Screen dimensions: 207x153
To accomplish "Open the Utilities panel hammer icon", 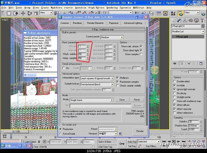I will [x=202, y=20].
